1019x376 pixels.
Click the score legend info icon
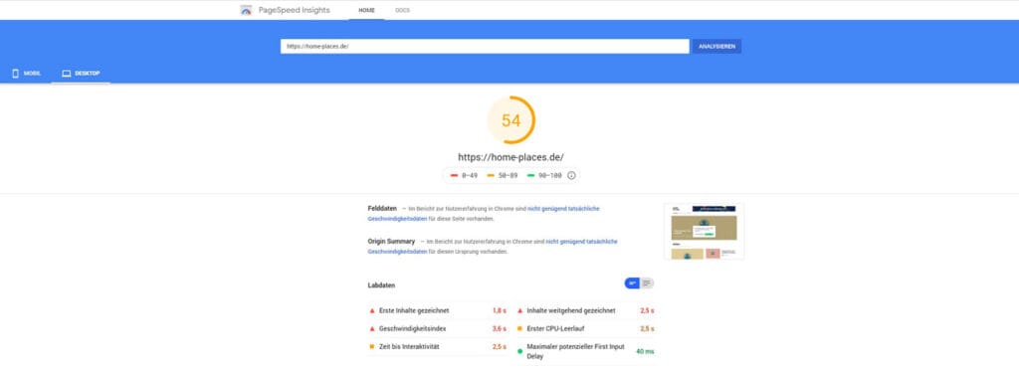coord(571,175)
